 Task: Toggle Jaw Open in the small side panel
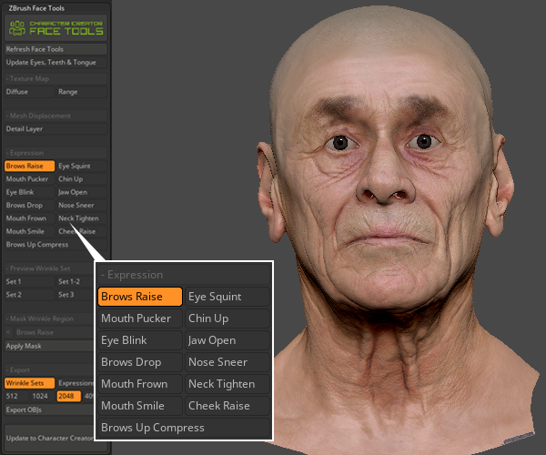click(x=82, y=192)
